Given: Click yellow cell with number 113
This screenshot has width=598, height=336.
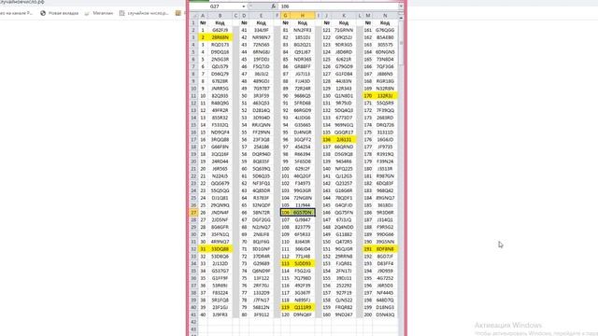Looking at the screenshot, I should tap(285, 263).
